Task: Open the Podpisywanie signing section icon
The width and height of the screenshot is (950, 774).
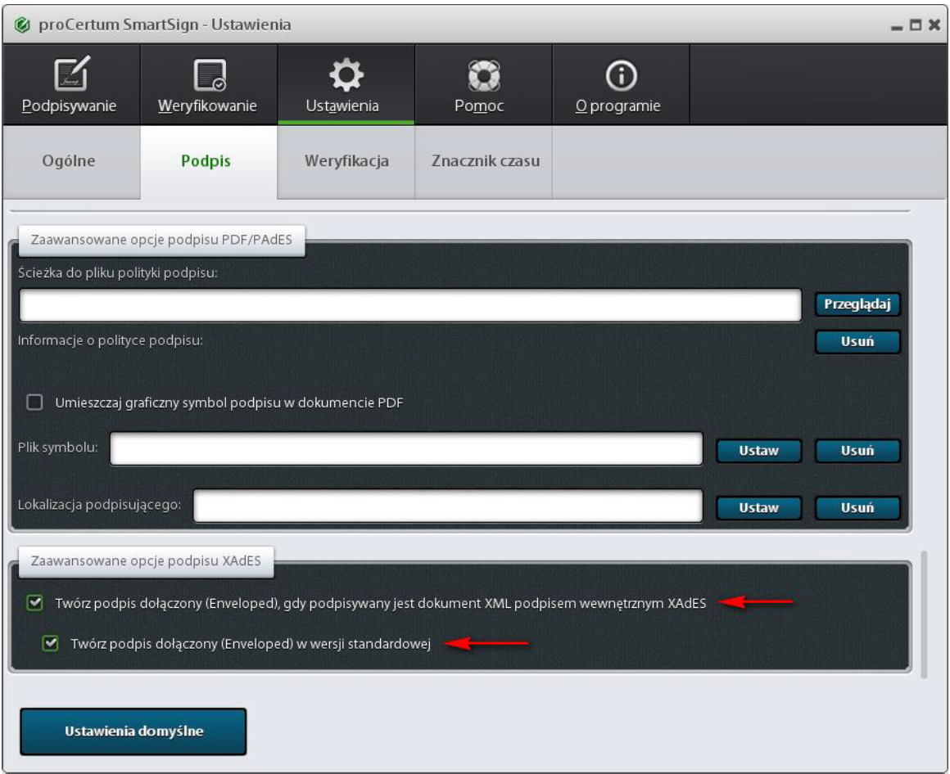Action: [x=71, y=74]
